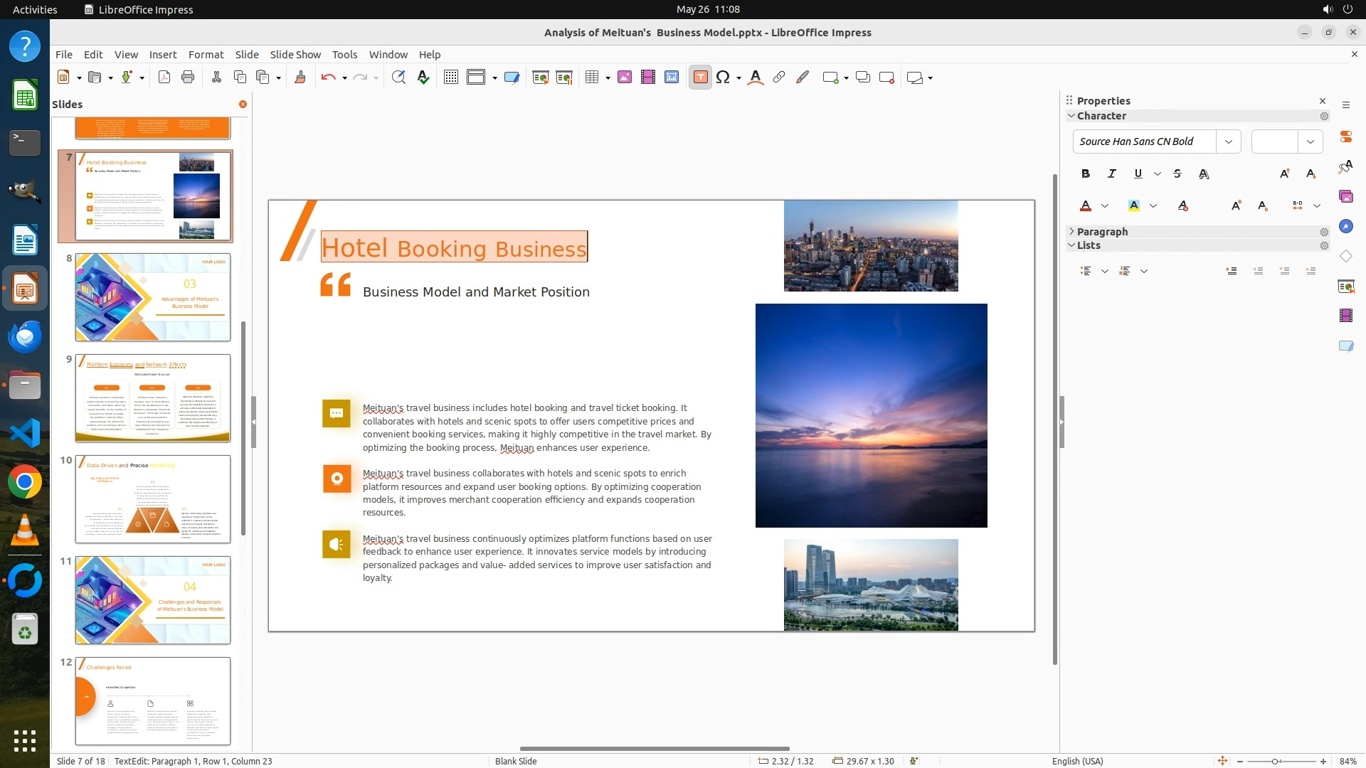Toggle Italic formatting in Character panel
Viewport: 1366px width, 768px height.
coord(1111,174)
